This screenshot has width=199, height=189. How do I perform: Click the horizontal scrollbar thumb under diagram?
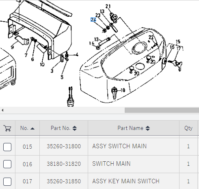pos(162,110)
